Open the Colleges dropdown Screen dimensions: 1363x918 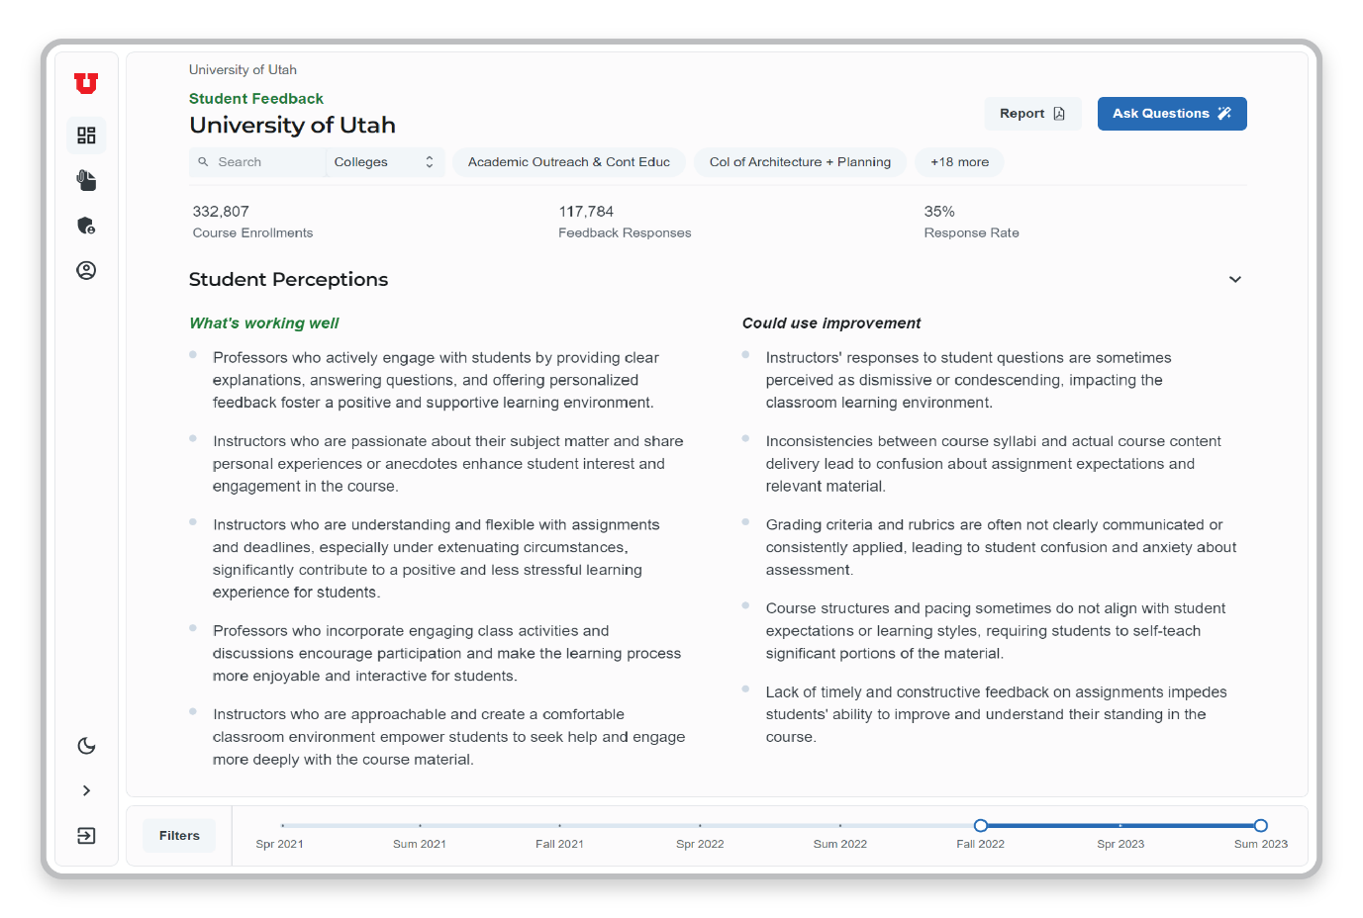[385, 162]
